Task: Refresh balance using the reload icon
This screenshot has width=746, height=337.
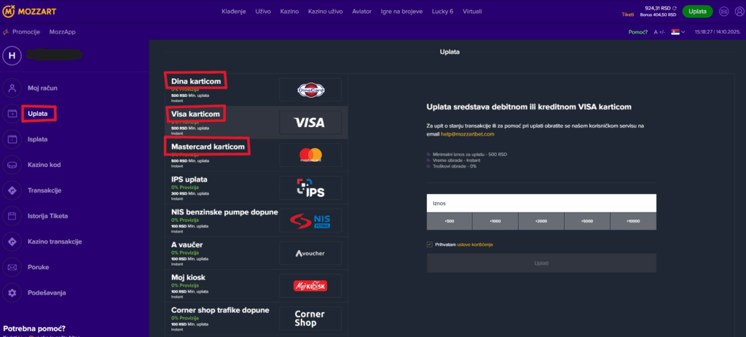Action: click(x=675, y=8)
